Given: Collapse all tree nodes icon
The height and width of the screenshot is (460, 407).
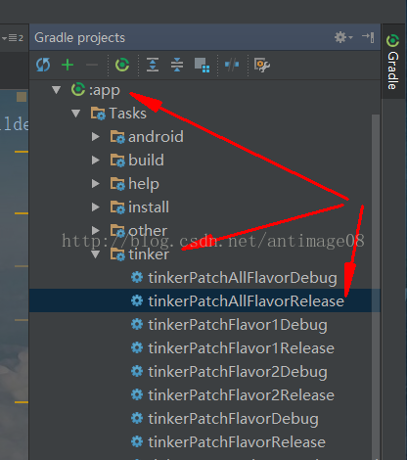Looking at the screenshot, I should click(177, 65).
